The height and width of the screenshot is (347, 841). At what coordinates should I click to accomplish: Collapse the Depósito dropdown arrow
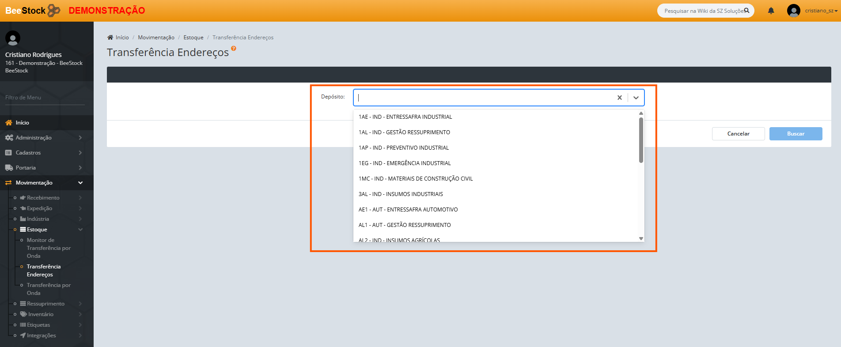pyautogui.click(x=636, y=98)
